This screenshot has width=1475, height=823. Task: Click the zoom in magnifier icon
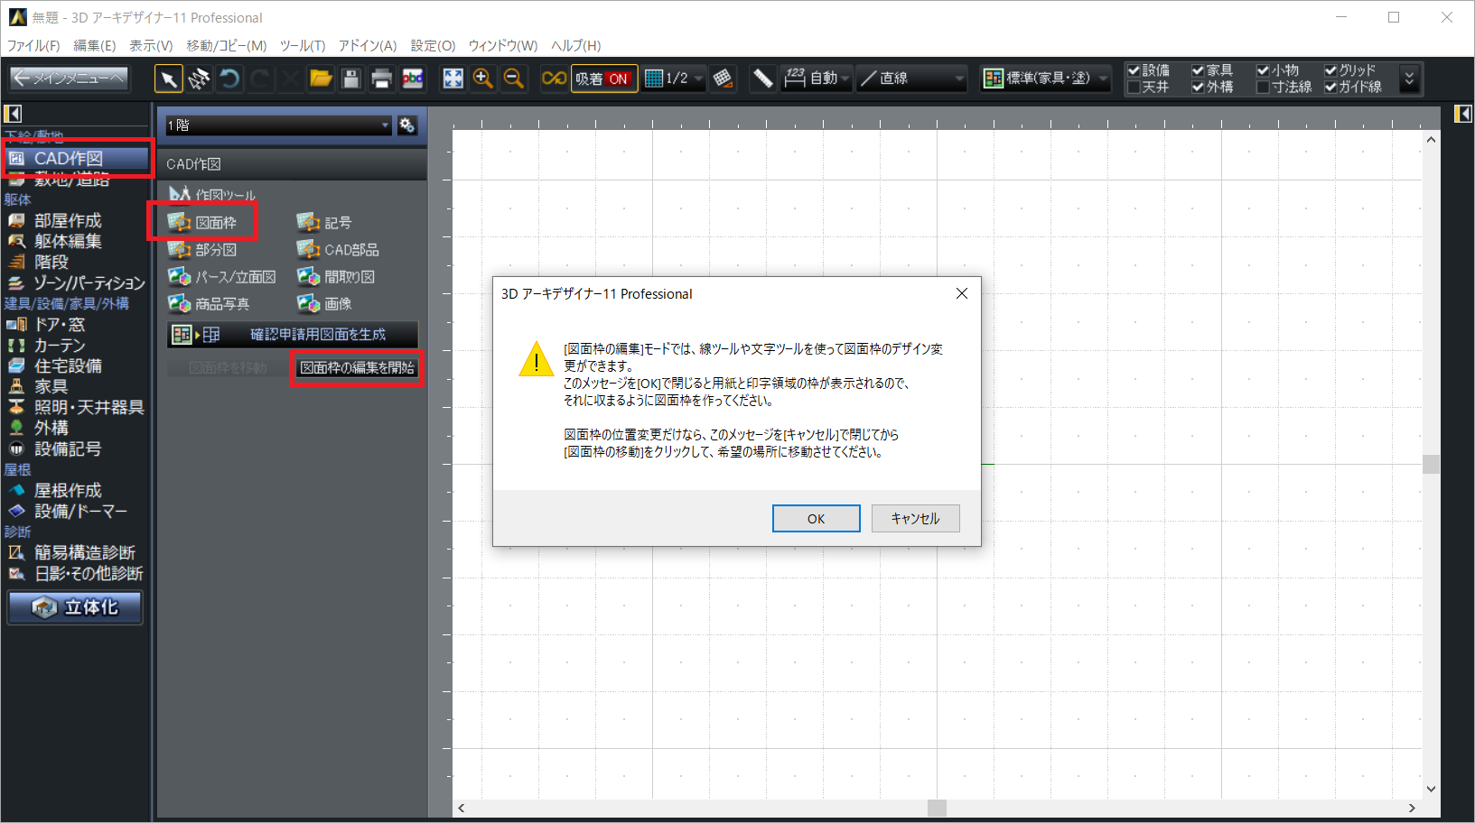point(483,79)
